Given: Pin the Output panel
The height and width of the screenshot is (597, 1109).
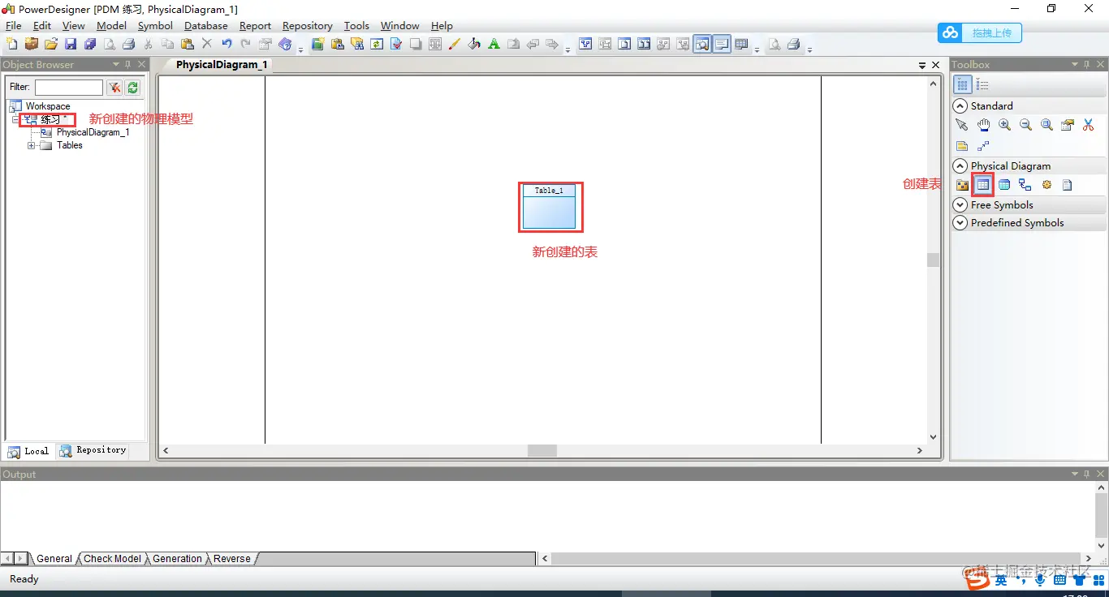Looking at the screenshot, I should pyautogui.click(x=1087, y=474).
